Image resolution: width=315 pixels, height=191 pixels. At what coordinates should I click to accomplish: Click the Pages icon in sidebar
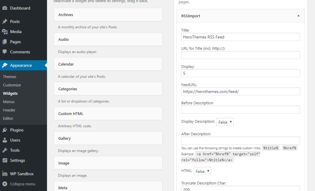5,42
